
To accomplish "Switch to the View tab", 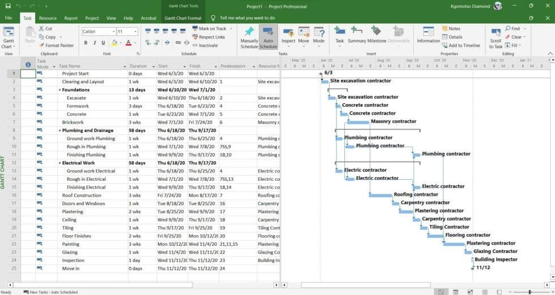I will (111, 18).
